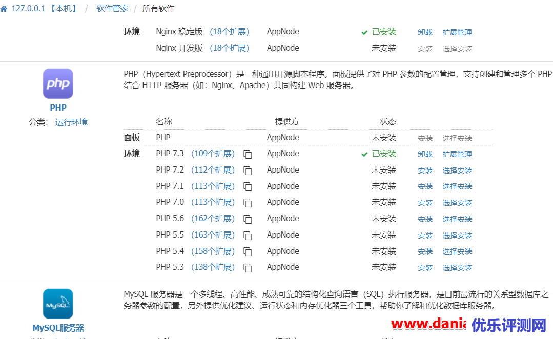Open 扩展管理 for PHP 7.3

tap(457, 154)
